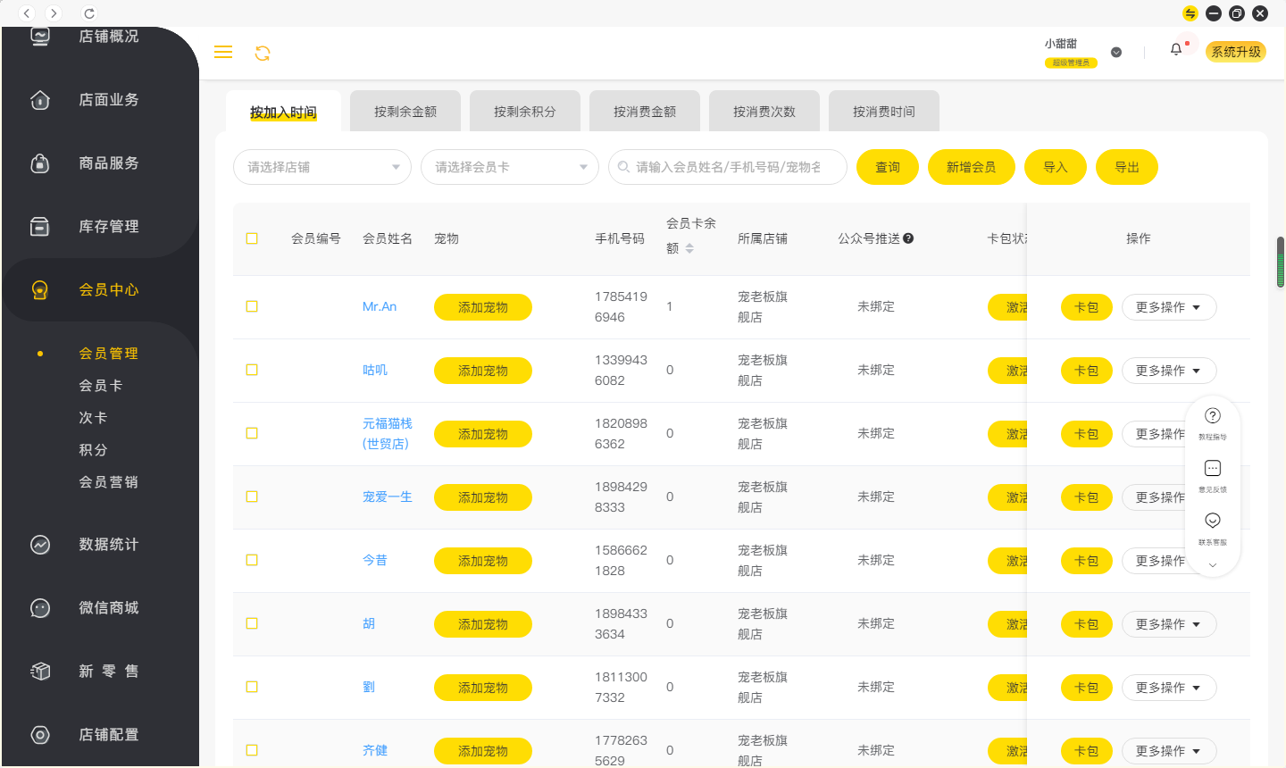The height and width of the screenshot is (768, 1286).
Task: Open 教程指导 help icon
Action: (x=1213, y=415)
